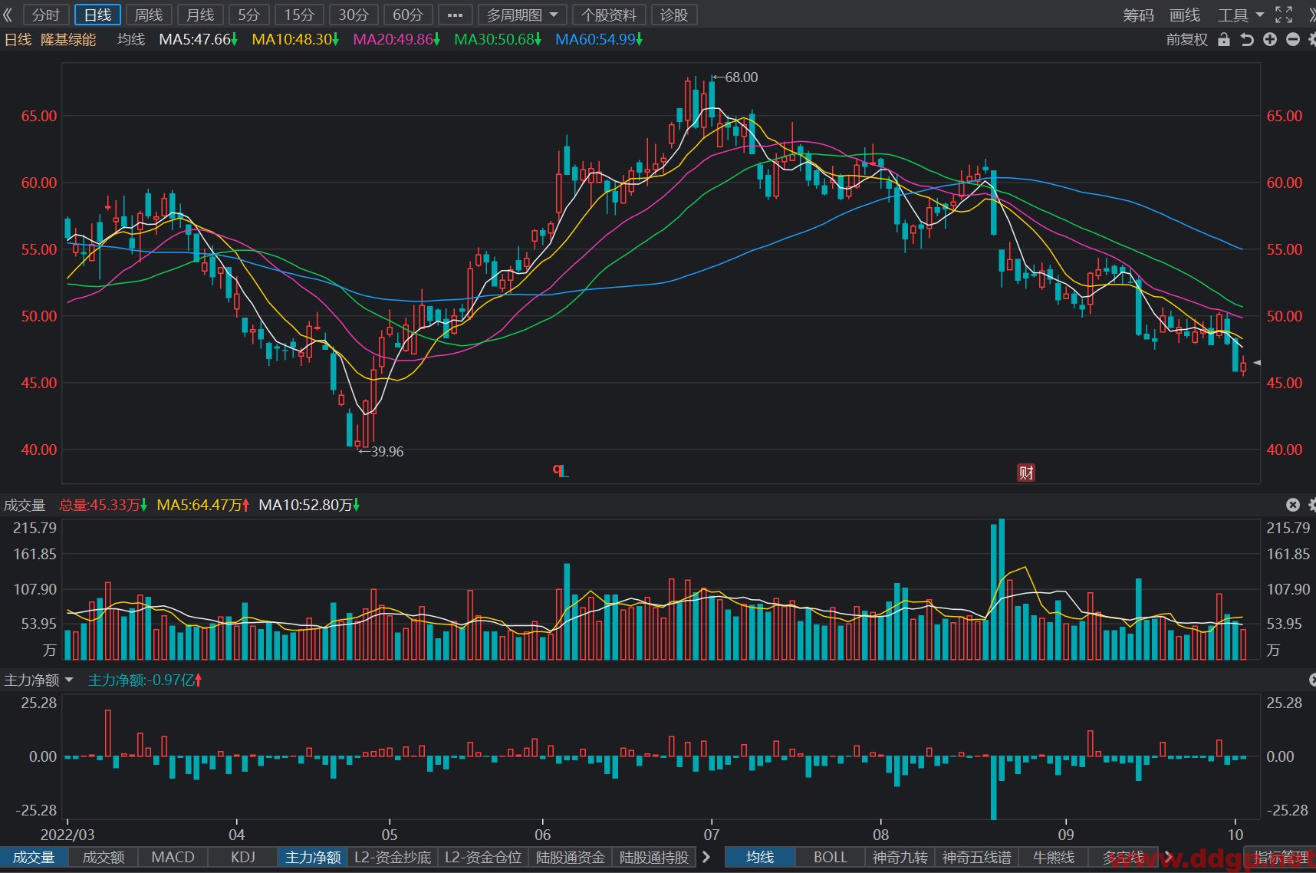Click MA5:47.66 white indicator value
The image size is (1316, 873).
point(198,39)
